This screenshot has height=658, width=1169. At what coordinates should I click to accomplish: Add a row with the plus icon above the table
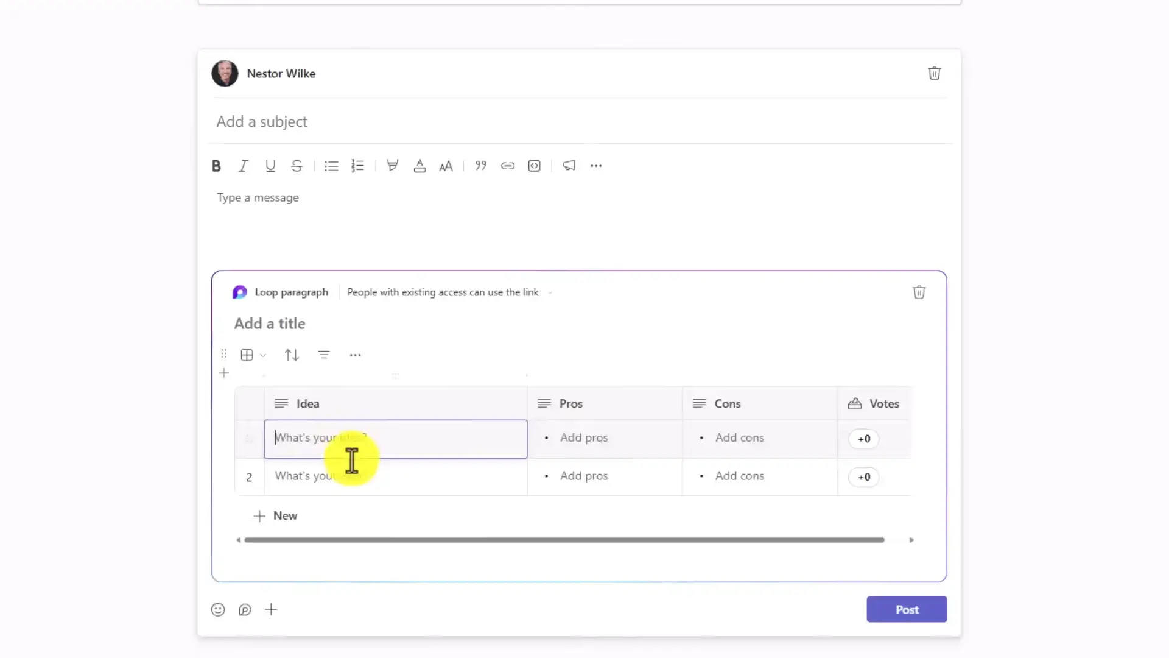click(224, 373)
